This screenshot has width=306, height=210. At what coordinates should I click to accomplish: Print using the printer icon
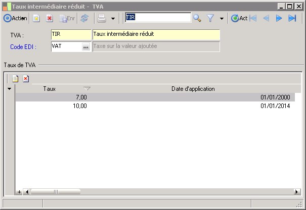click(x=102, y=18)
